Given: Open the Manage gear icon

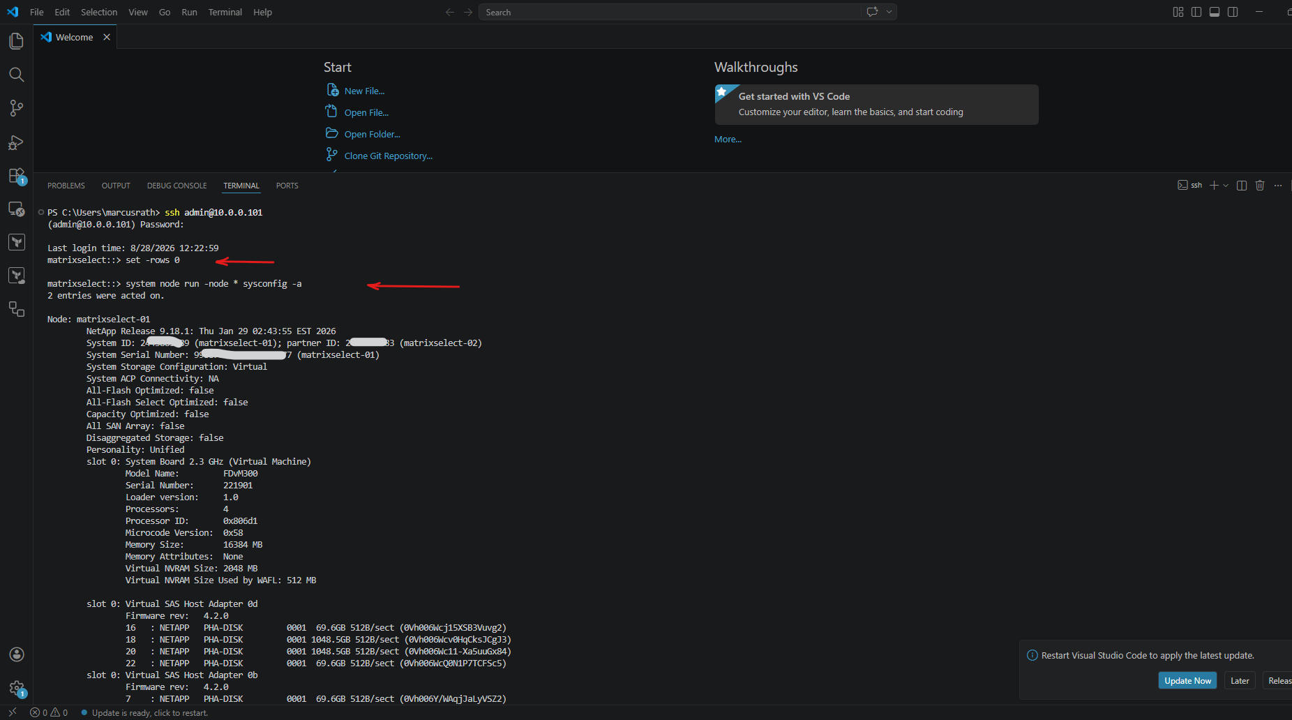Looking at the screenshot, I should [x=17, y=689].
